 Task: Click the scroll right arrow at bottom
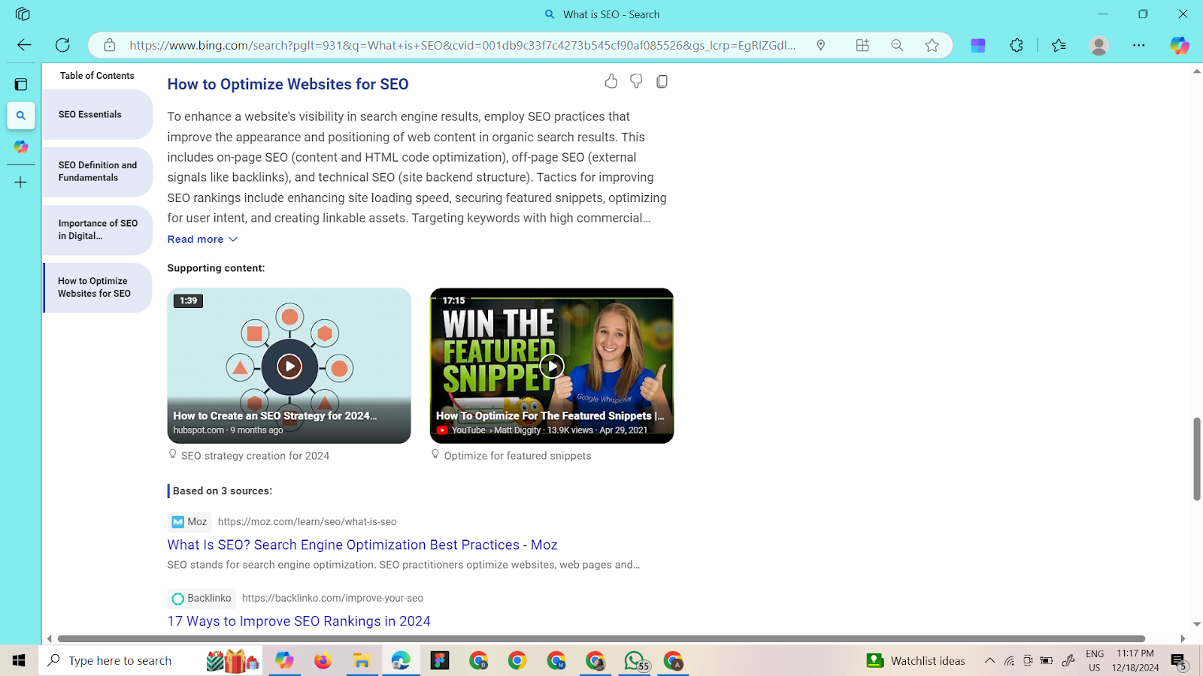1183,638
